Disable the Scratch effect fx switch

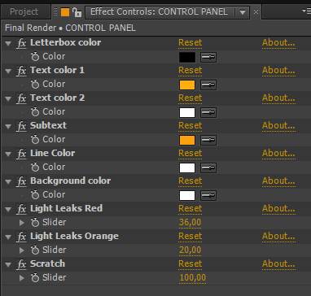21,264
